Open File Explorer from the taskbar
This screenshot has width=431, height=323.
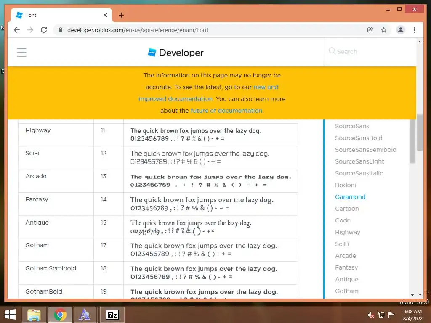(34, 315)
